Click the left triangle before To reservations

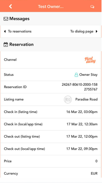[x=5, y=31]
